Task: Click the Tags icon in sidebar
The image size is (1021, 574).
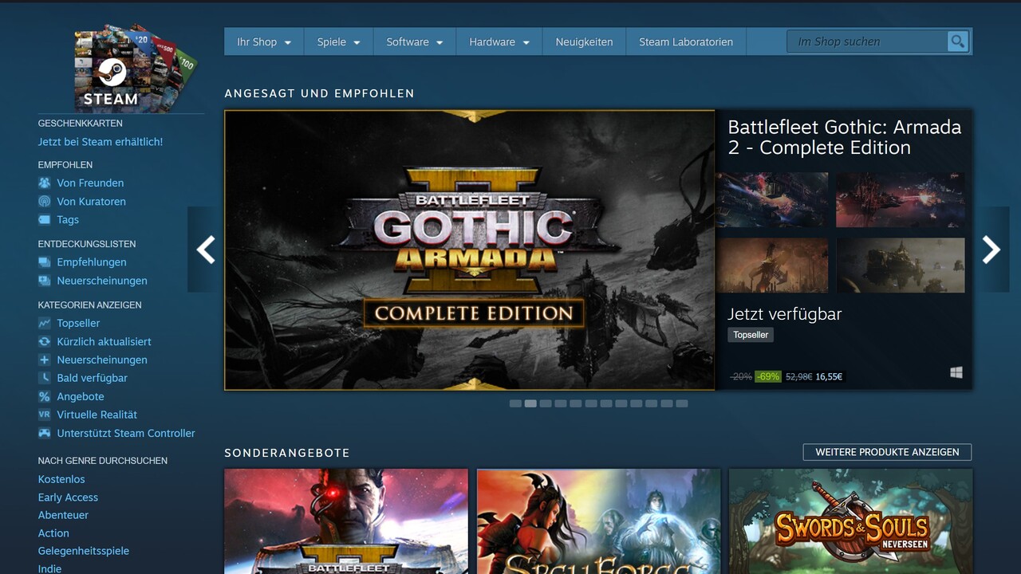Action: (45, 219)
